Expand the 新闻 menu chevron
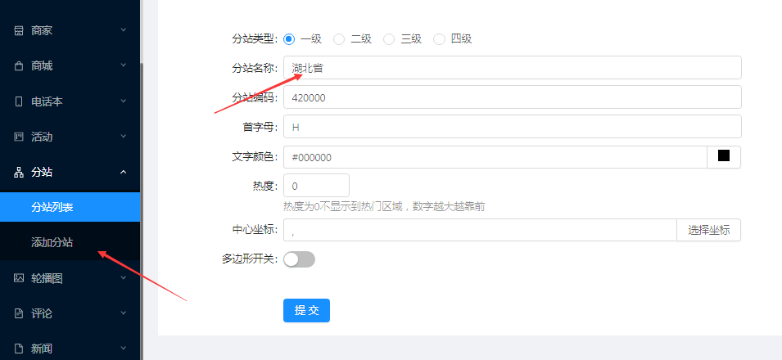This screenshot has width=782, height=360. tap(123, 349)
